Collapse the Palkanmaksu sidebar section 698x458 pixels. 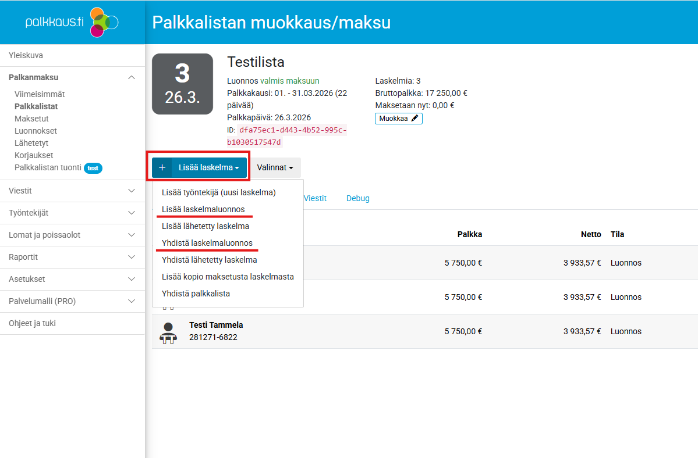[132, 77]
